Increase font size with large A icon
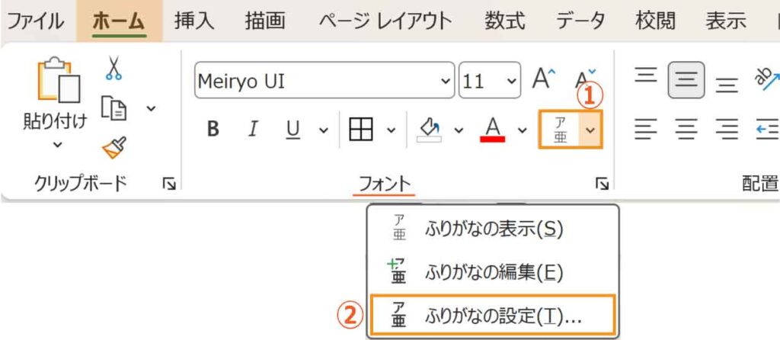This screenshot has width=780, height=340. pyautogui.click(x=544, y=79)
